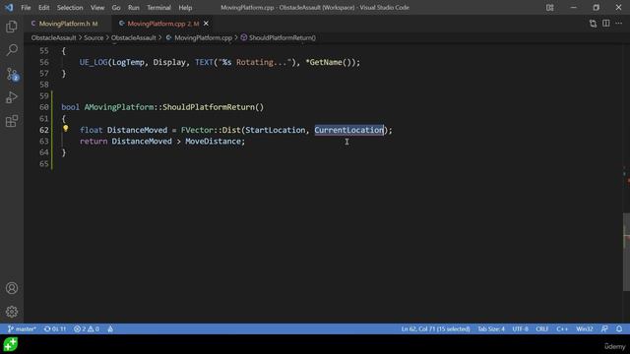Open the Help menu
630x354 pixels.
click(x=185, y=8)
